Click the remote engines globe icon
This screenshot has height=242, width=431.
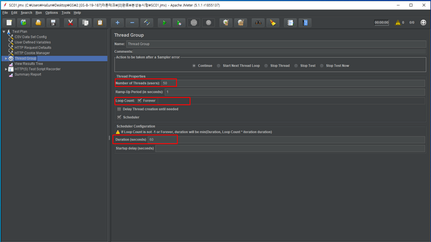423,23
